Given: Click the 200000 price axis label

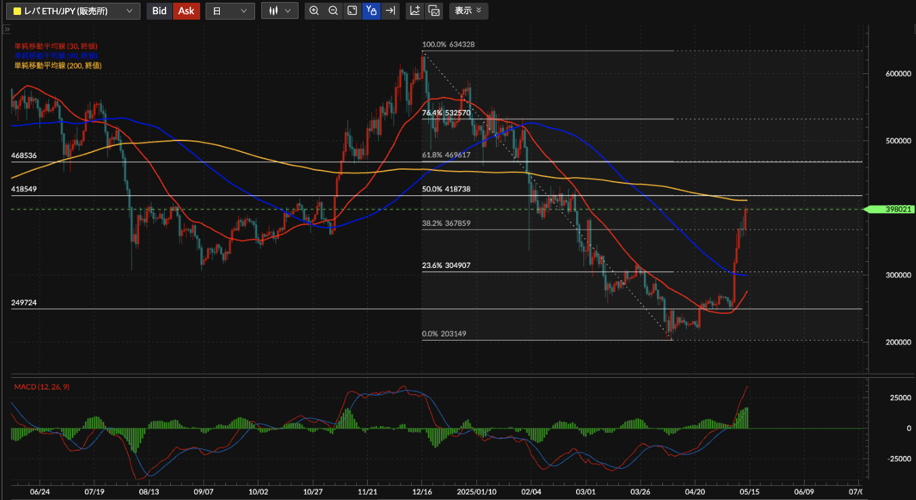Looking at the screenshot, I should 897,343.
